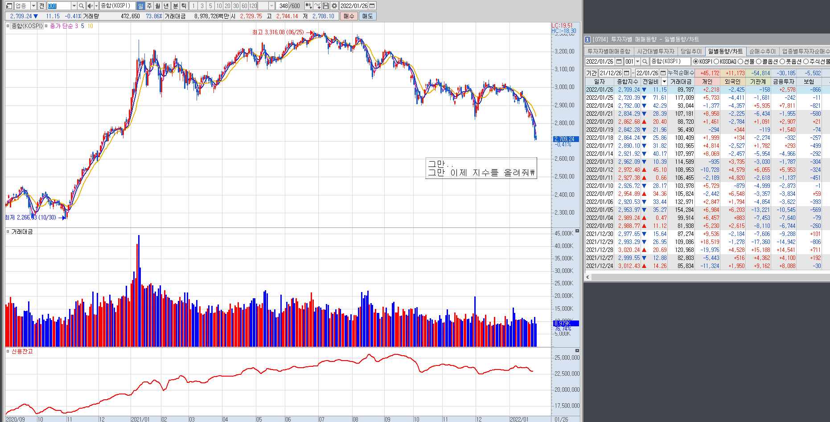Click moving average period 10 in legend
Screen dimensions: 830x422
(x=90, y=26)
